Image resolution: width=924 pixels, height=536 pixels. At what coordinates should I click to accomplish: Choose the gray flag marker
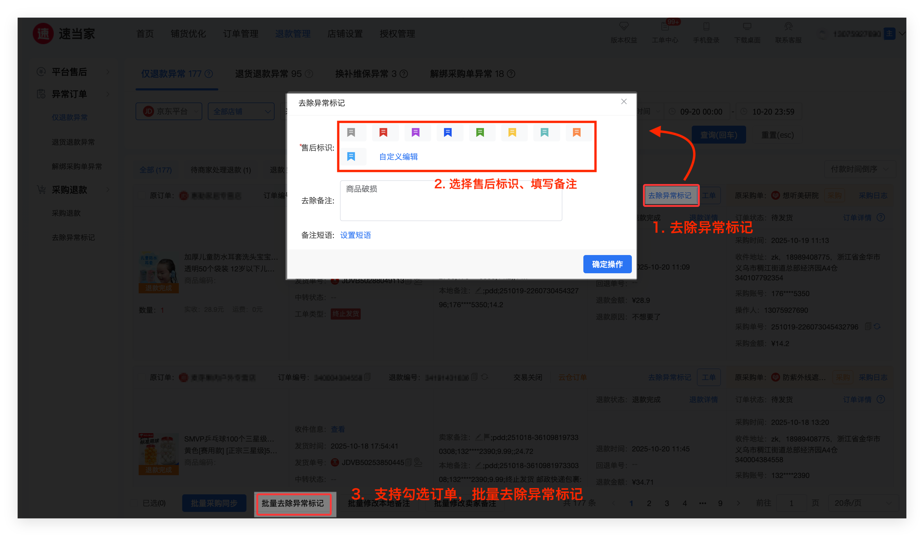351,132
